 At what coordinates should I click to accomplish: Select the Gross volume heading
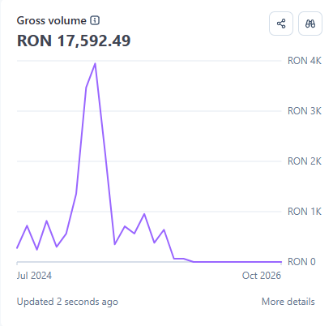tap(51, 20)
